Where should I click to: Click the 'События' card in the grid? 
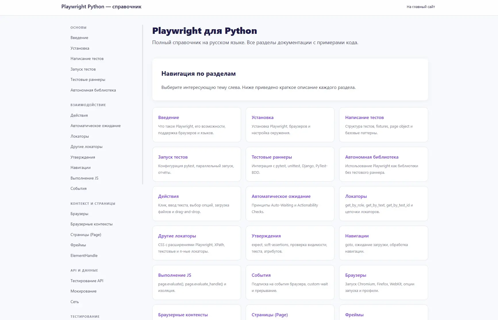point(290,282)
